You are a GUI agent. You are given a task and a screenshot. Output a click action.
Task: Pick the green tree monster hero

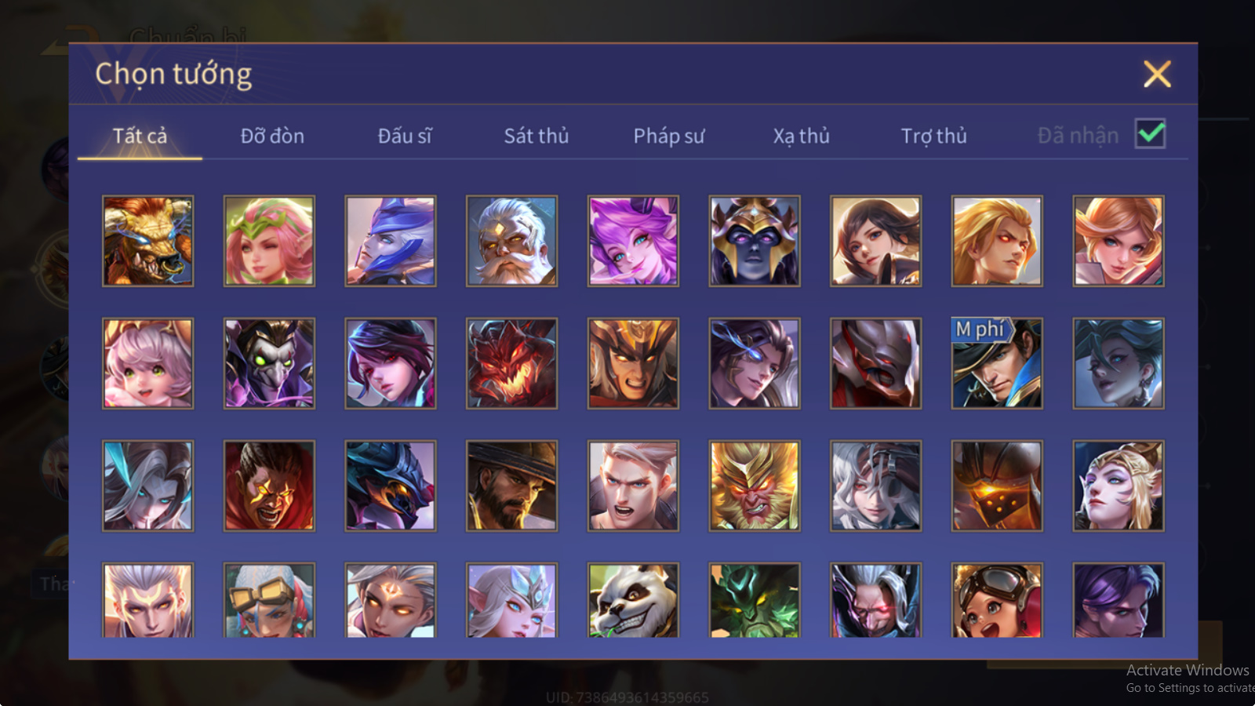click(755, 600)
